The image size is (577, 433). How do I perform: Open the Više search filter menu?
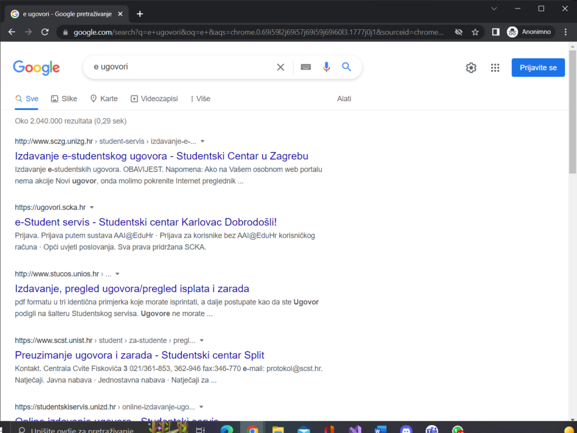(x=200, y=99)
